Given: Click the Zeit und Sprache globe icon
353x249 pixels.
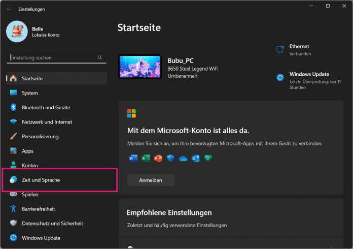Looking at the screenshot, I should tap(13, 180).
